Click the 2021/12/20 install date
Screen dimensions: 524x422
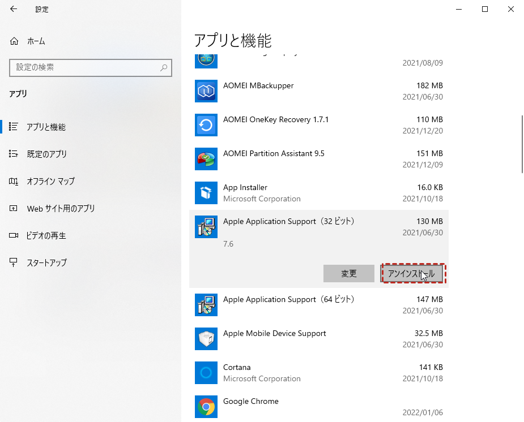tap(423, 131)
